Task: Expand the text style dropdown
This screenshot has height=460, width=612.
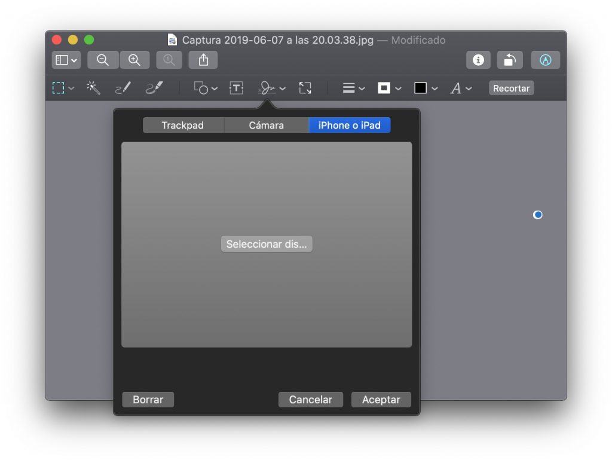Action: pyautogui.click(x=459, y=88)
